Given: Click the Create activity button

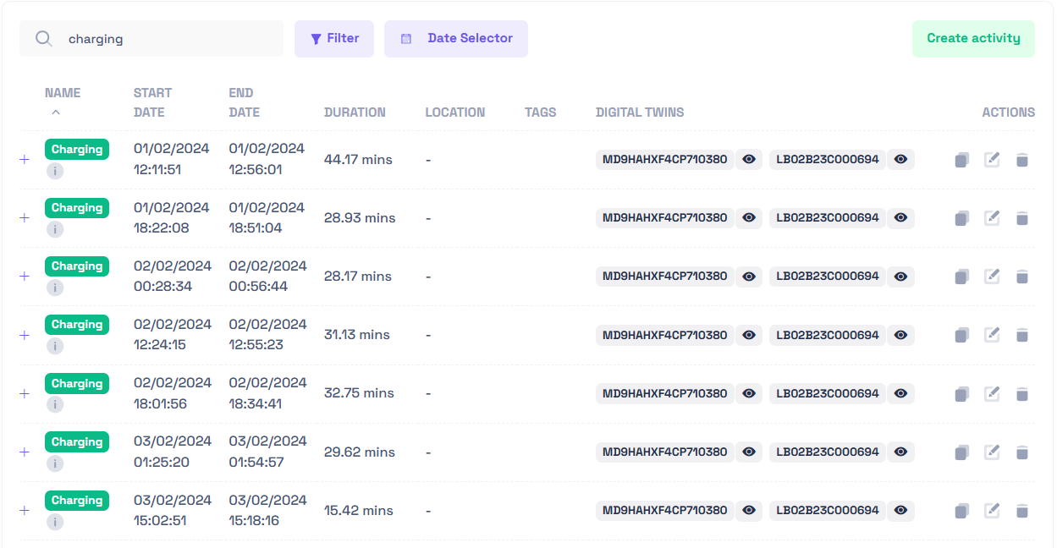Looking at the screenshot, I should pos(973,39).
